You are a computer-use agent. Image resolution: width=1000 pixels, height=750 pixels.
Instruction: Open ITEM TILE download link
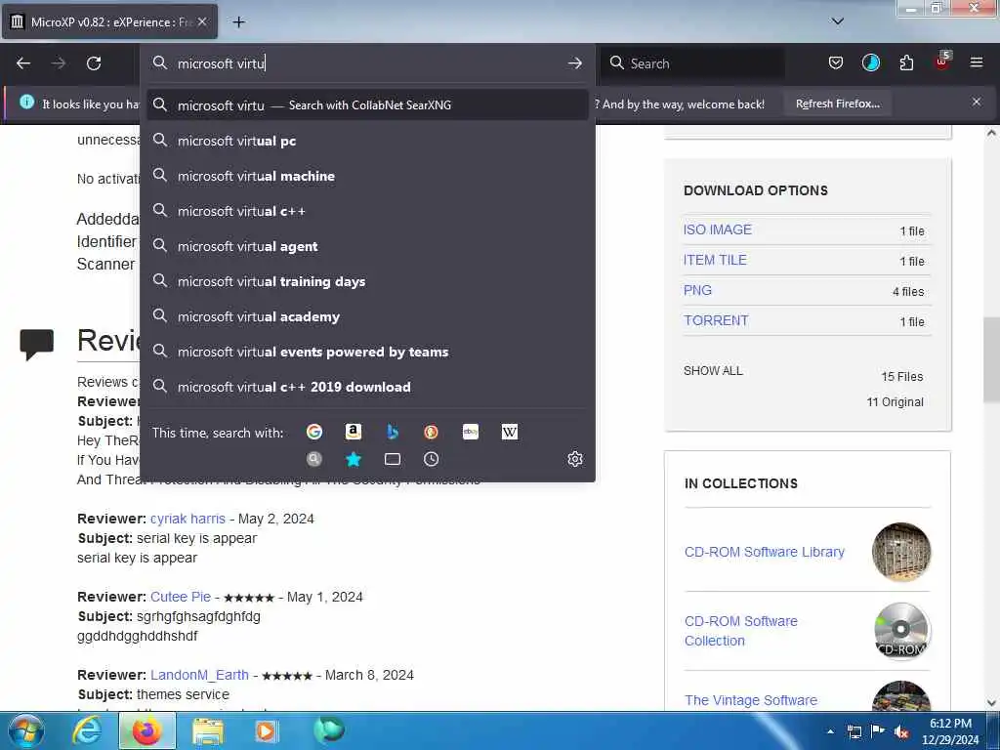coord(715,260)
